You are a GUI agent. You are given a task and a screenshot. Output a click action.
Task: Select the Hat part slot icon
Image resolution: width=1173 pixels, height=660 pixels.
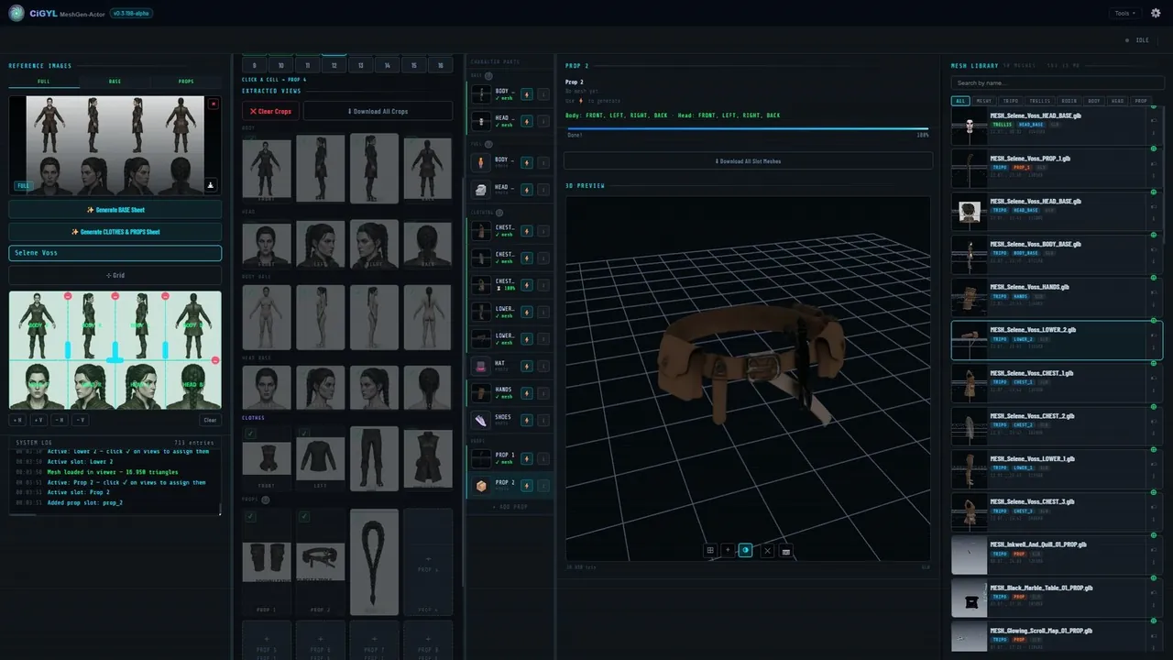[x=481, y=366]
